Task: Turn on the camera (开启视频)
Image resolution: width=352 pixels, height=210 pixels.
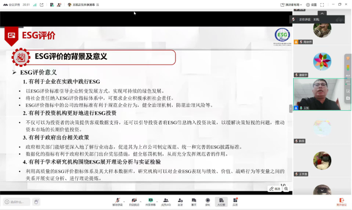Action: [134, 202]
